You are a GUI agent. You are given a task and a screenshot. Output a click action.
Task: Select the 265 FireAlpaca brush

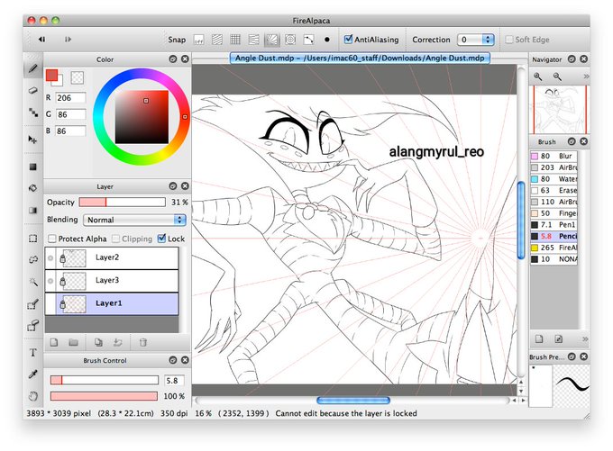tap(554, 248)
